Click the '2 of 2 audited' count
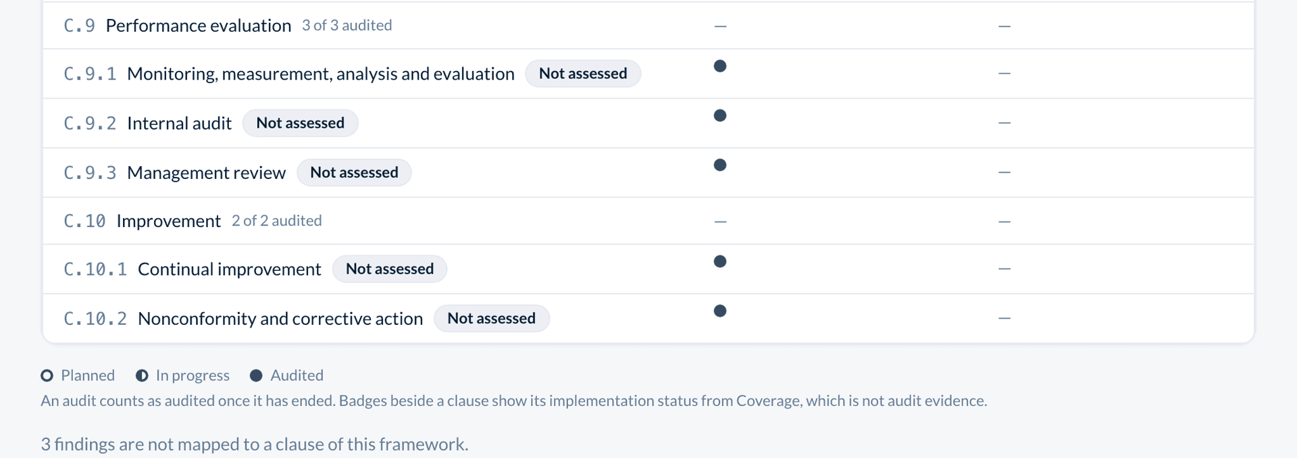1297x458 pixels. pos(277,221)
